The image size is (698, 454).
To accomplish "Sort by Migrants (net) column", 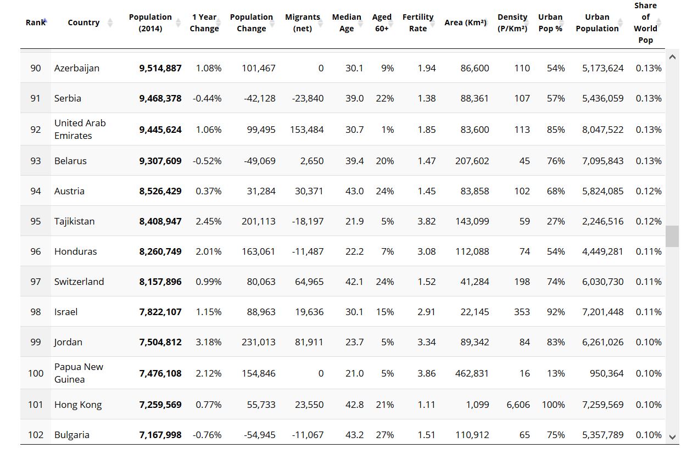I will [303, 23].
